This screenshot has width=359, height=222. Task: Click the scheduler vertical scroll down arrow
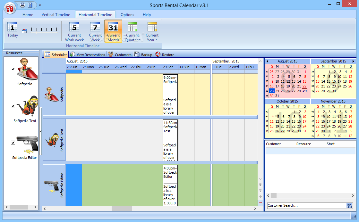[x=260, y=179]
